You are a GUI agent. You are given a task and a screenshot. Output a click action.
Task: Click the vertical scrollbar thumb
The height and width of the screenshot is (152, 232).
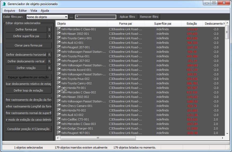[x=227, y=32]
